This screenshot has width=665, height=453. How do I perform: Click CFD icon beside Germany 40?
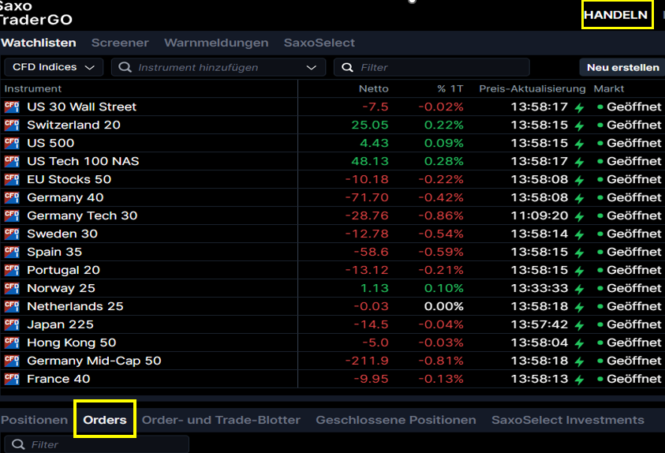click(12, 197)
